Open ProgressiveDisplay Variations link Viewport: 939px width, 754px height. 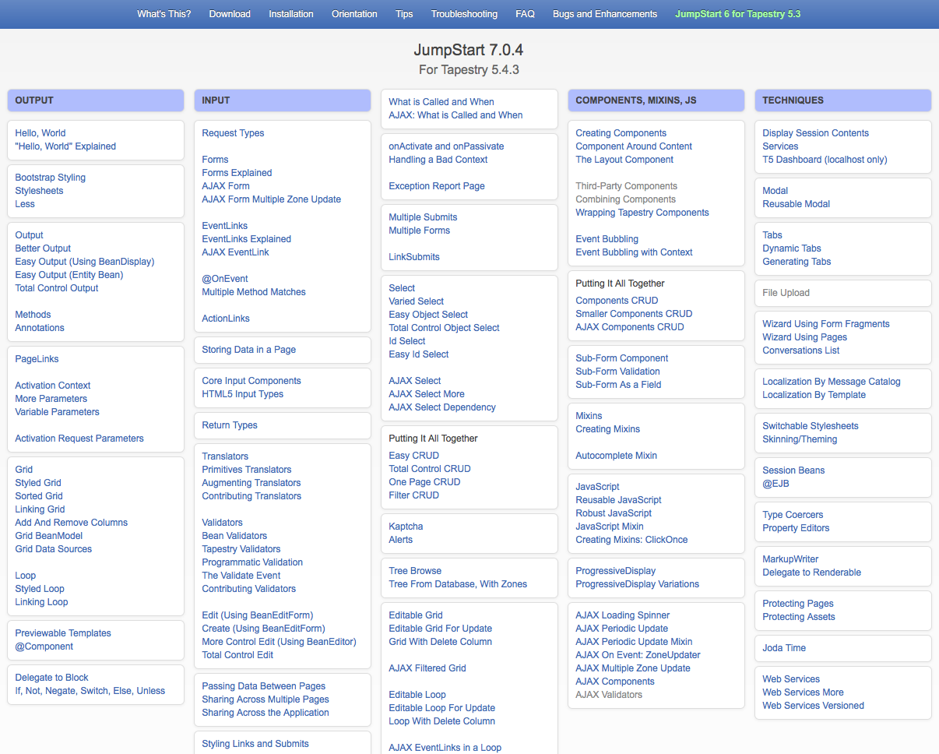tap(637, 584)
